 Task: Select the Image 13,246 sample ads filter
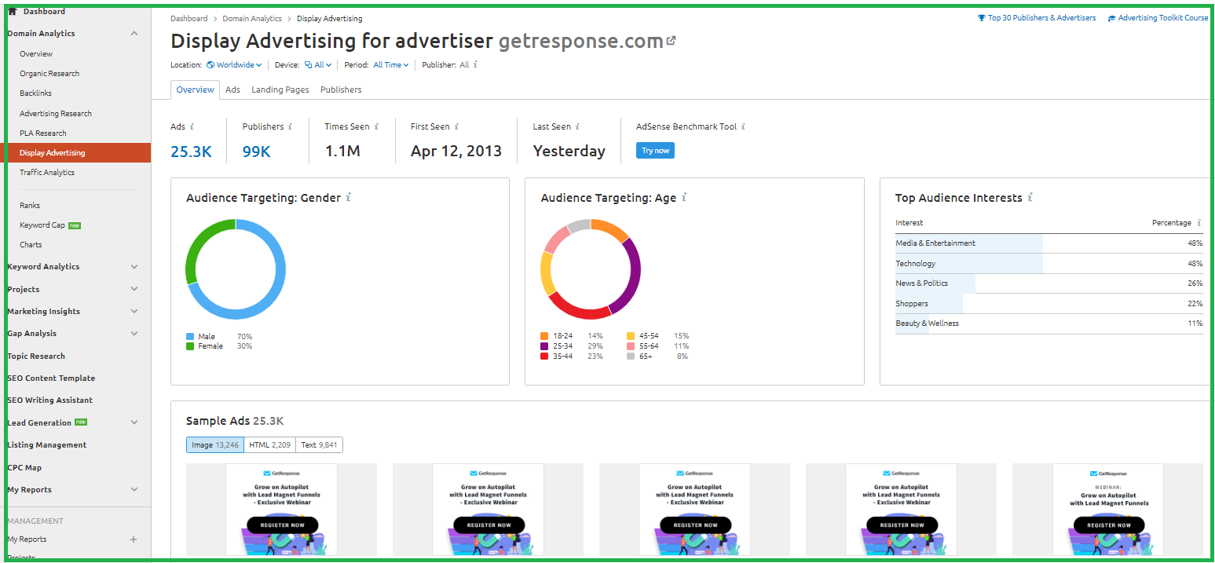tap(215, 445)
